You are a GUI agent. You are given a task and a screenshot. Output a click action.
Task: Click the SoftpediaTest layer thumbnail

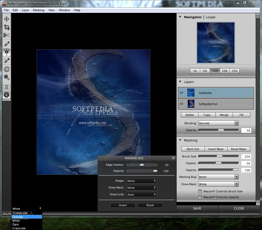click(191, 104)
